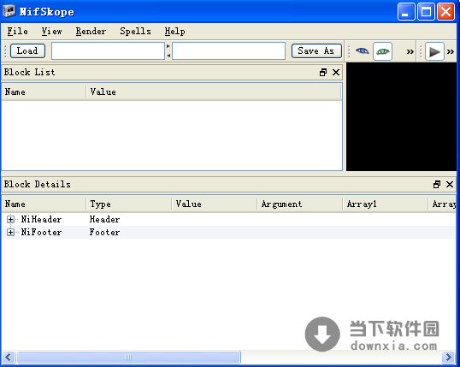Viewport: 460px width, 367px height.
Task: Float the Block List panel
Action: coord(323,72)
